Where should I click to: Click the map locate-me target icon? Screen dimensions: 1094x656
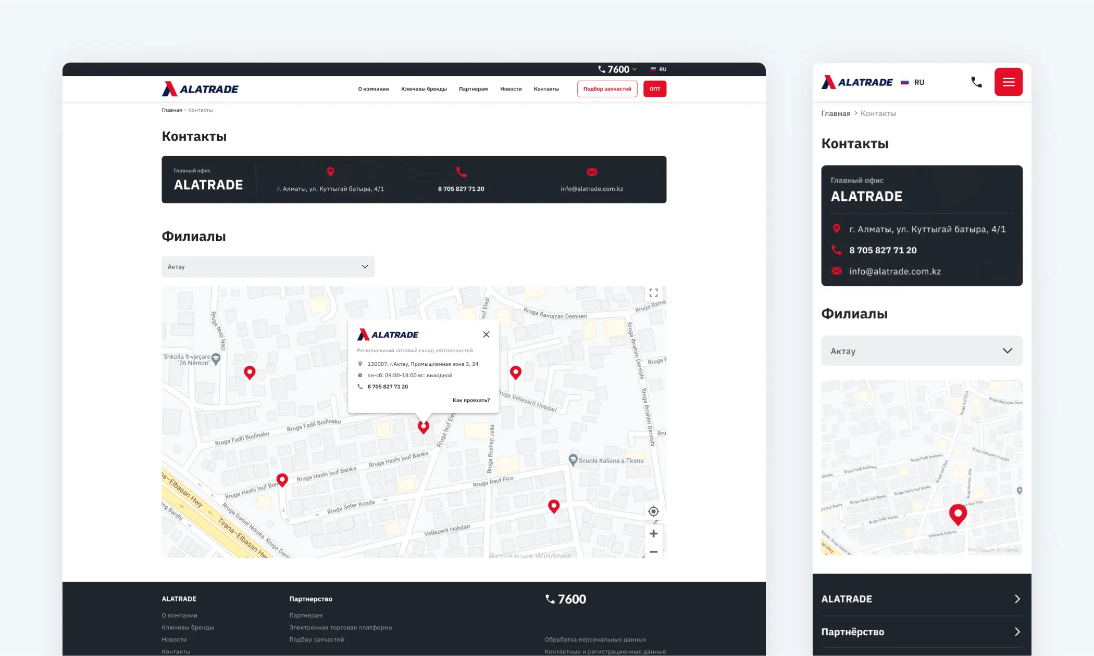653,511
